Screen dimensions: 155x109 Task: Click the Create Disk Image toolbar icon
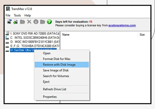(x=16, y=22)
